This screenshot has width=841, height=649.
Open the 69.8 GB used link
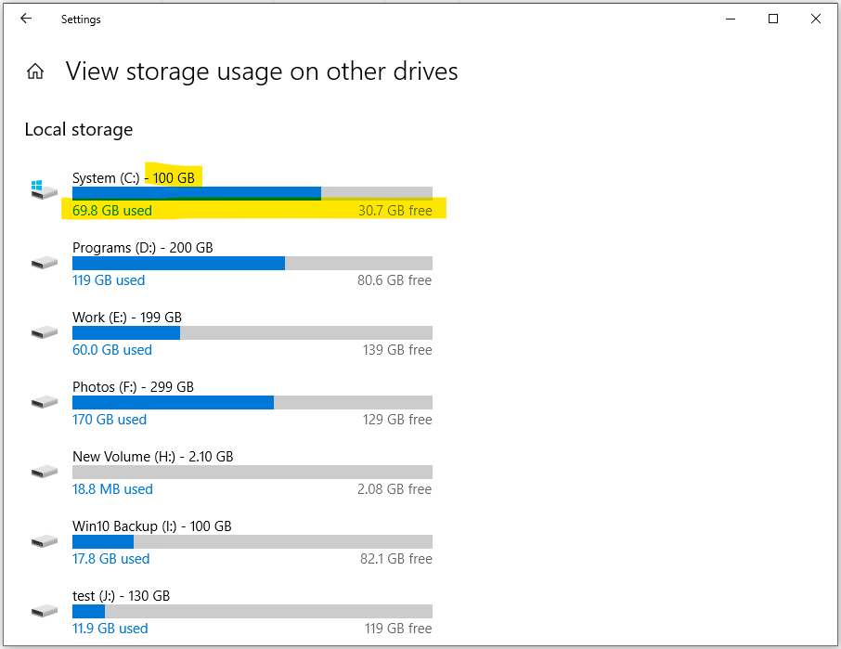click(111, 211)
